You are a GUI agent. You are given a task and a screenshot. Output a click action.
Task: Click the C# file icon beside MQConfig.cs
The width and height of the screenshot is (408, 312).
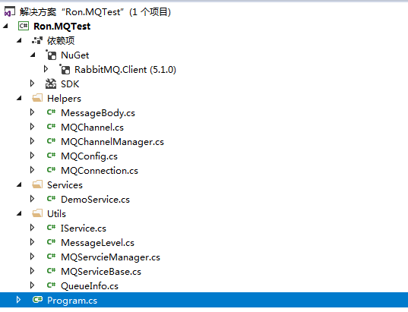coord(51,156)
